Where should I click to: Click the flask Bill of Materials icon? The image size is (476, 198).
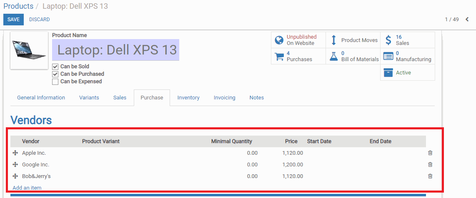click(x=333, y=56)
